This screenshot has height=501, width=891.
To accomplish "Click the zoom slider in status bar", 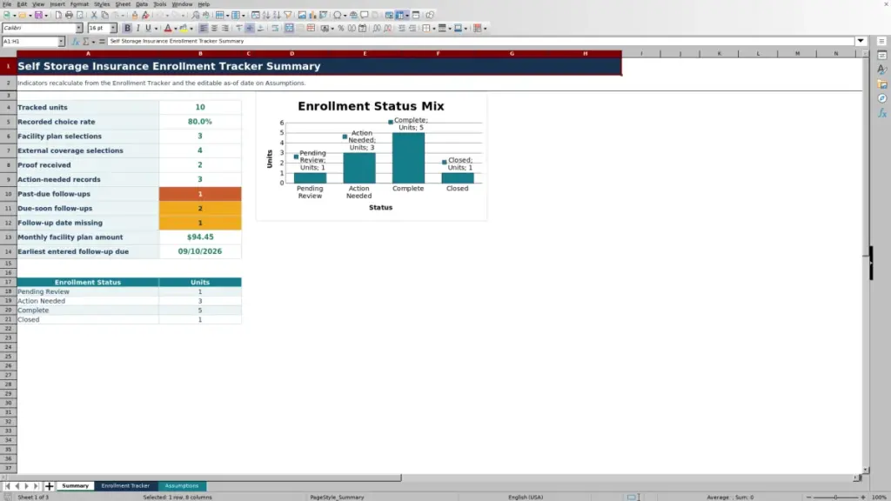I will pyautogui.click(x=835, y=497).
